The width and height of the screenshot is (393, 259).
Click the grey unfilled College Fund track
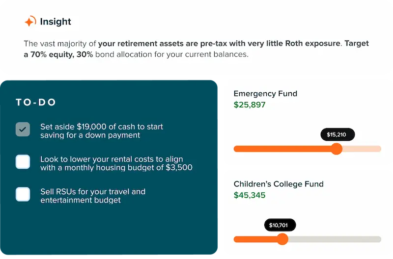click(334, 239)
